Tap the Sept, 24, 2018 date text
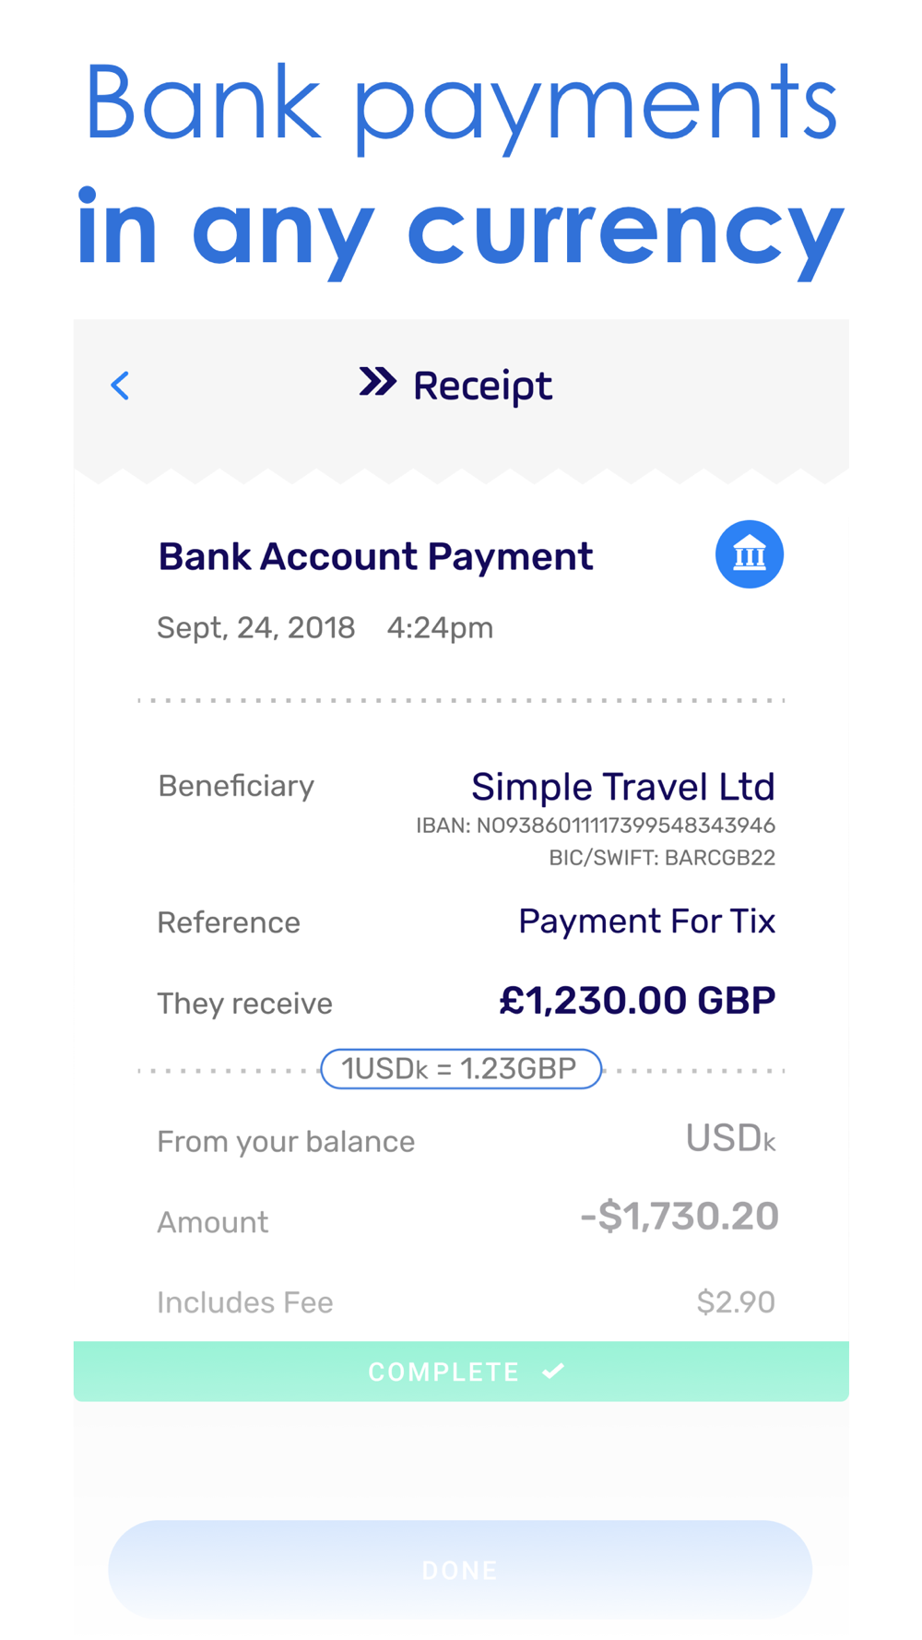 click(256, 628)
